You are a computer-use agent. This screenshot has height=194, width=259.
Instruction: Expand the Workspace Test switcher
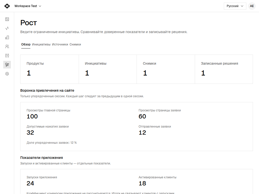(x=28, y=6)
